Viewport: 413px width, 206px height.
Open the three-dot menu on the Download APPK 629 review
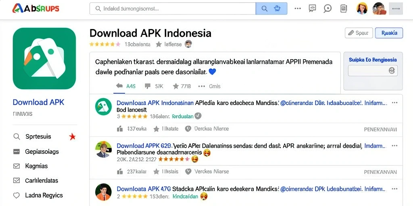394,145
